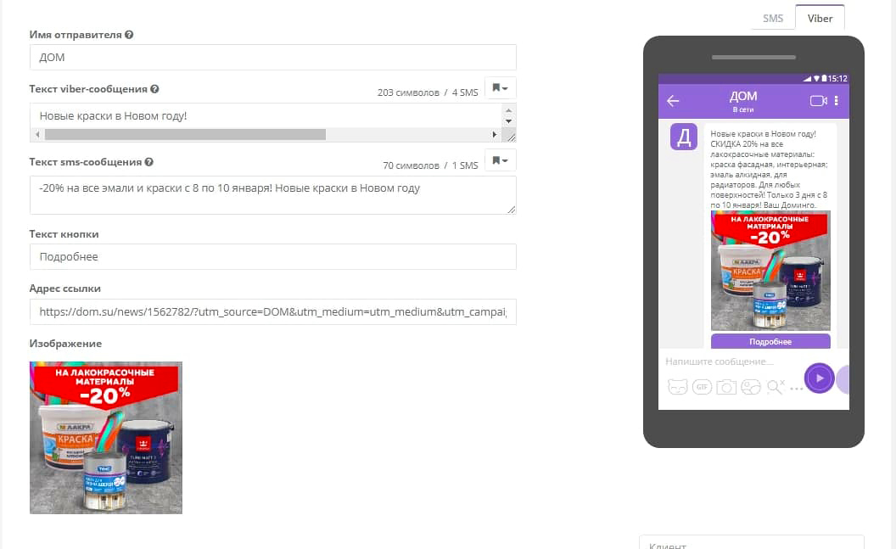Screen dimensions: 896x549
Task: Tap the GIF icon in preview
Action: (702, 387)
